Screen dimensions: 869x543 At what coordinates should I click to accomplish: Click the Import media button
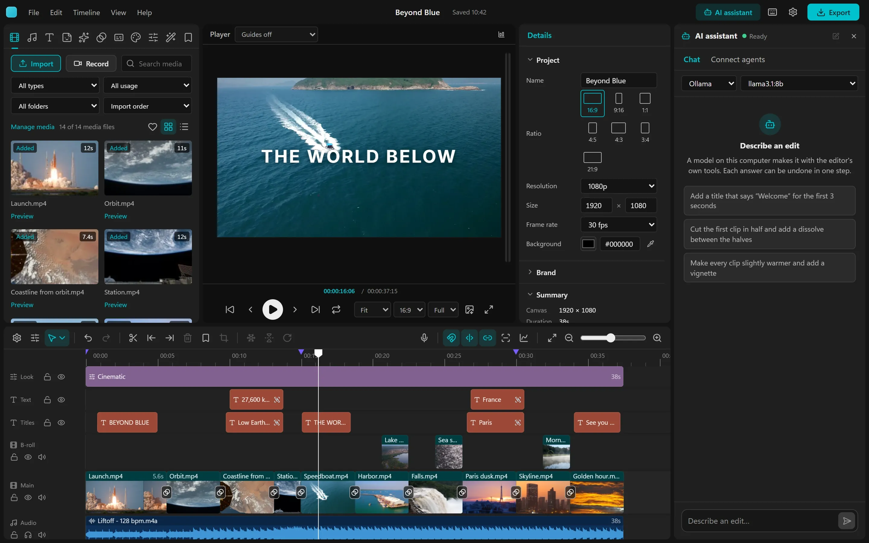(x=36, y=64)
